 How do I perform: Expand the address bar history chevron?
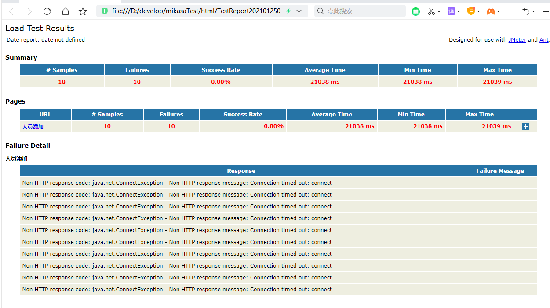[x=299, y=11]
